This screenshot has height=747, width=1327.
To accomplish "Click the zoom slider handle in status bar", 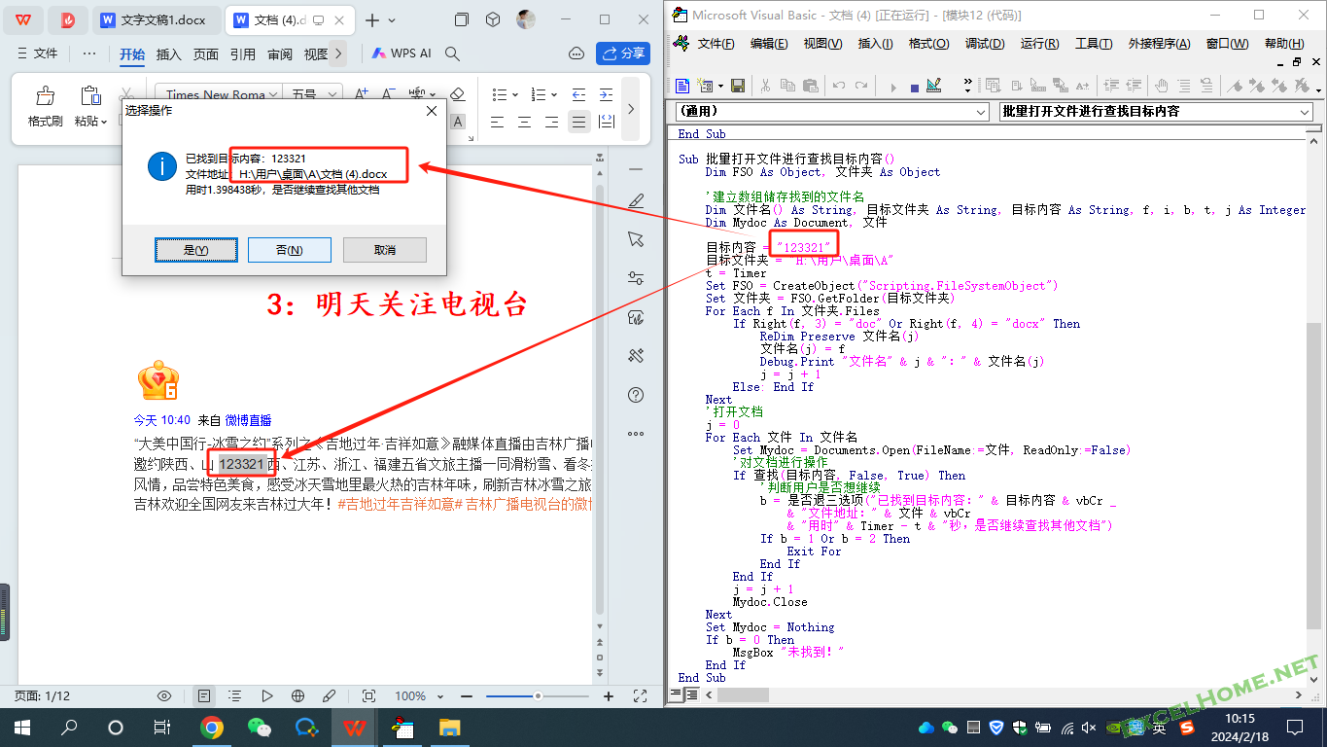I will point(538,696).
